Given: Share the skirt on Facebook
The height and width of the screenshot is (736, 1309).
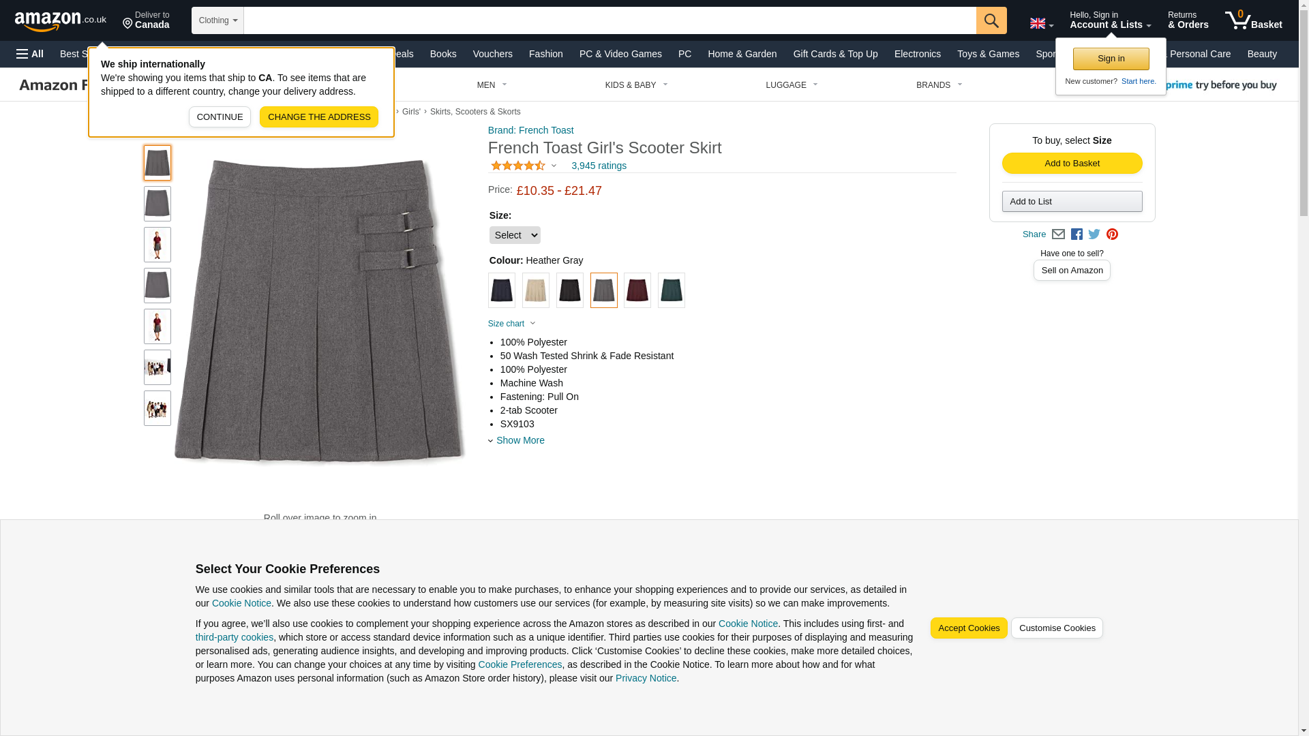Looking at the screenshot, I should pos(1077,234).
